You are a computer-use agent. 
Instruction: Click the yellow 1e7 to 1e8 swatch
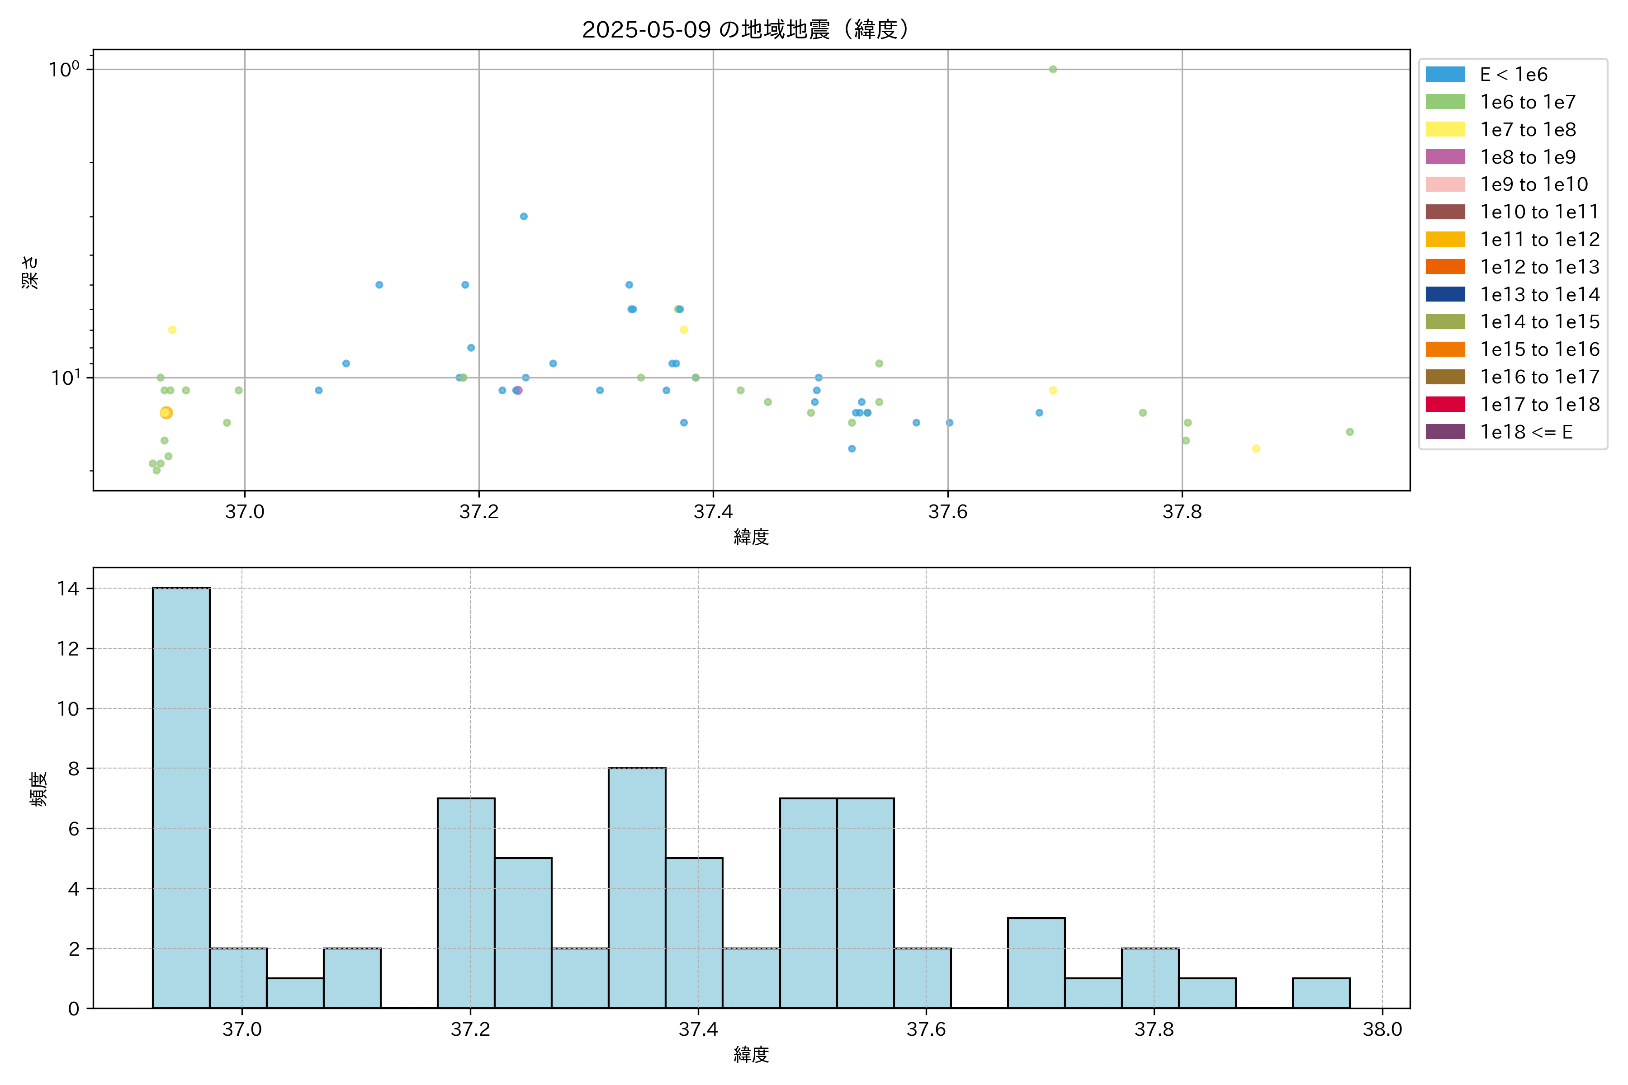(1445, 129)
